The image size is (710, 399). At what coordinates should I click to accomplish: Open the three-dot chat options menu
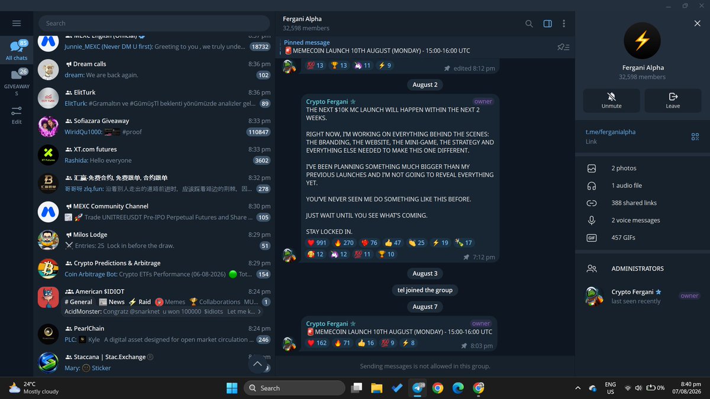[564, 24]
